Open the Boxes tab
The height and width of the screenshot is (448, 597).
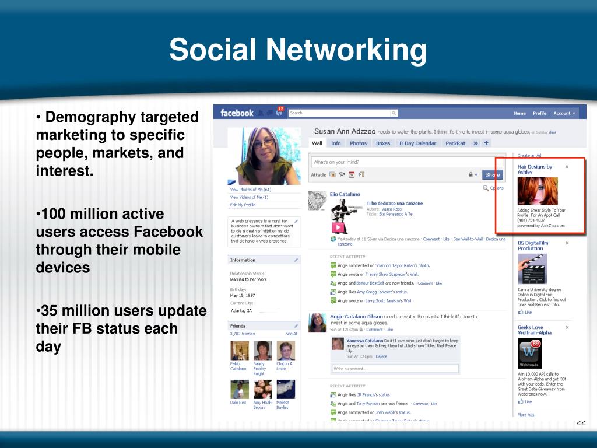(383, 143)
